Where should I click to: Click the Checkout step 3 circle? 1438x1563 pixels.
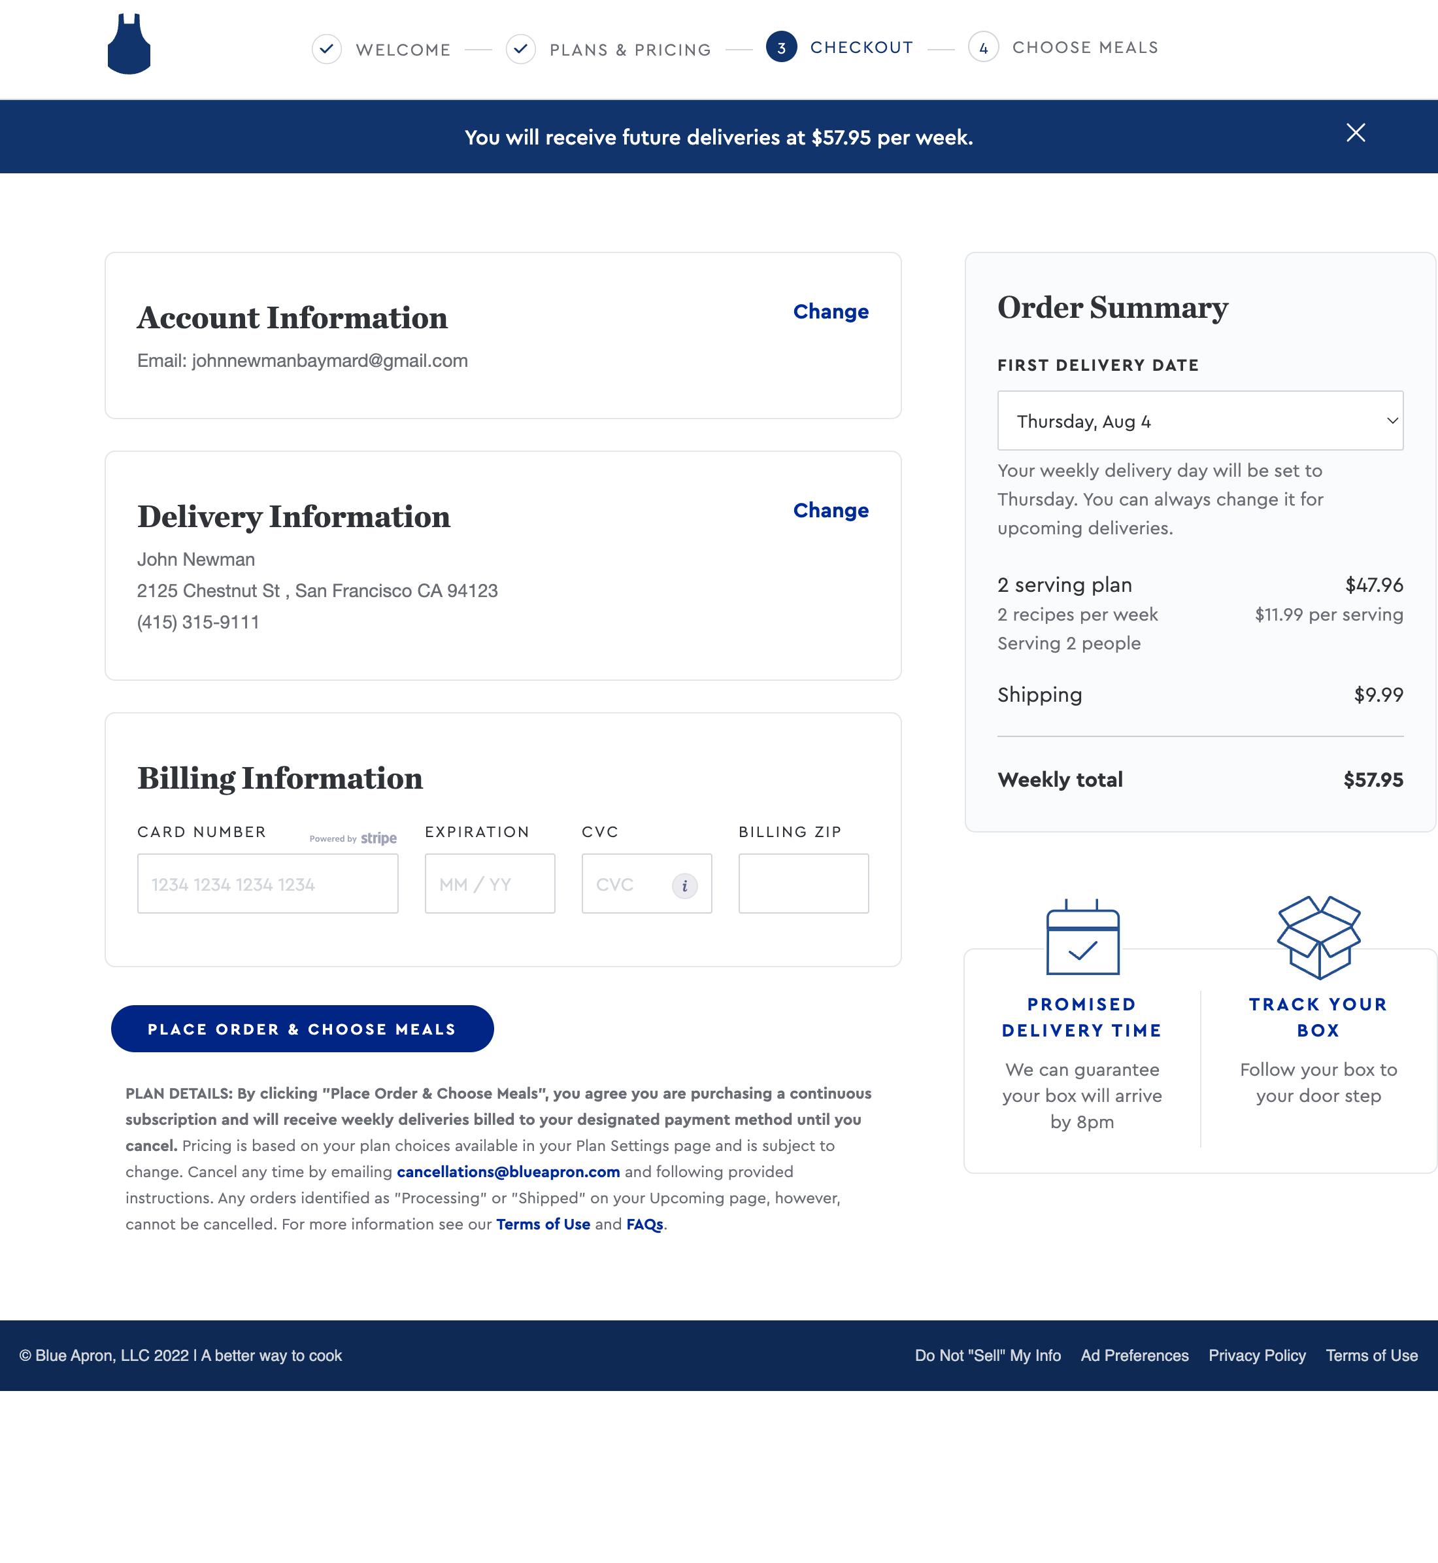[780, 48]
